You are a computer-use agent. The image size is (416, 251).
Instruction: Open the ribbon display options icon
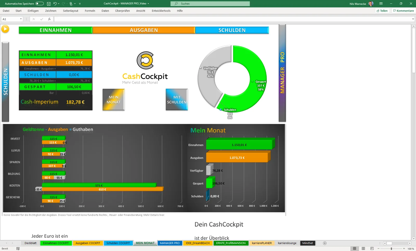click(381, 4)
